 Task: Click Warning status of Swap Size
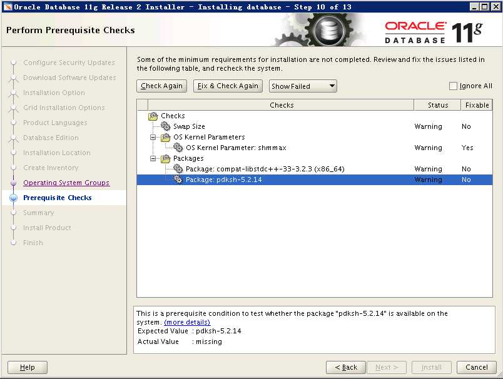pos(429,127)
